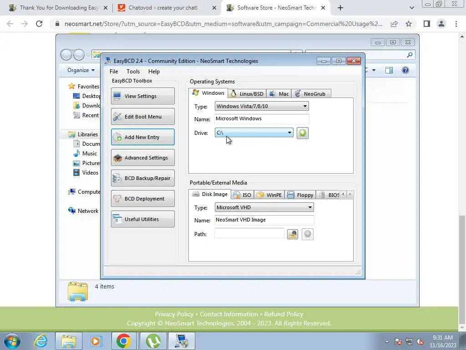The width and height of the screenshot is (466, 350).
Task: Bookmark this page with star icon
Action: [x=409, y=24]
